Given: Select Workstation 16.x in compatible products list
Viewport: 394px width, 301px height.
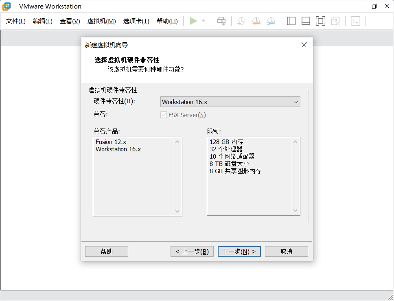Looking at the screenshot, I should (118, 149).
